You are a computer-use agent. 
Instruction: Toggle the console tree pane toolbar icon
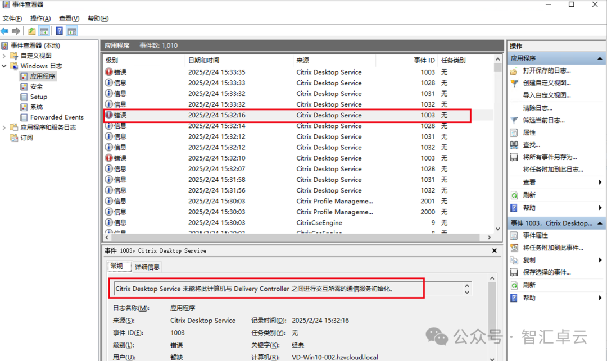click(44, 31)
